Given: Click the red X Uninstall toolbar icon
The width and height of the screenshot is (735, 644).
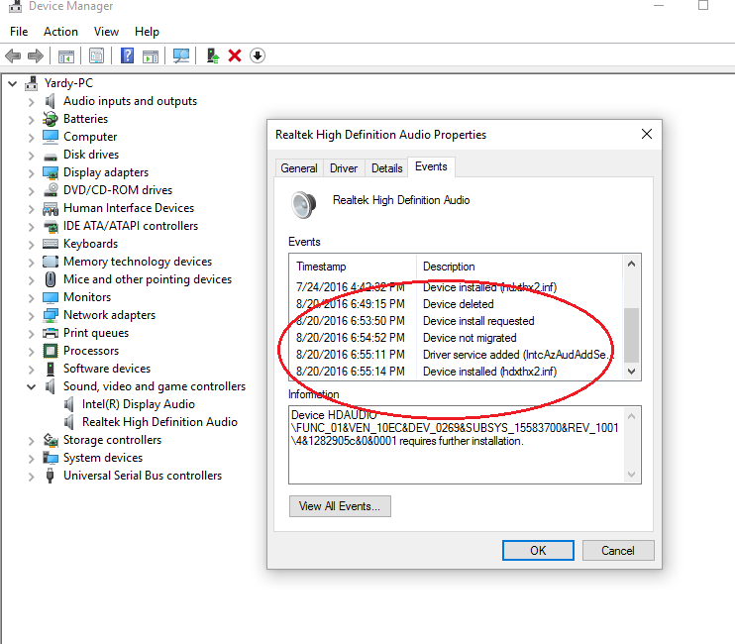Looking at the screenshot, I should [235, 55].
